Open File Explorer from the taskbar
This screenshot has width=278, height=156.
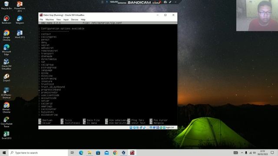tap(89, 153)
